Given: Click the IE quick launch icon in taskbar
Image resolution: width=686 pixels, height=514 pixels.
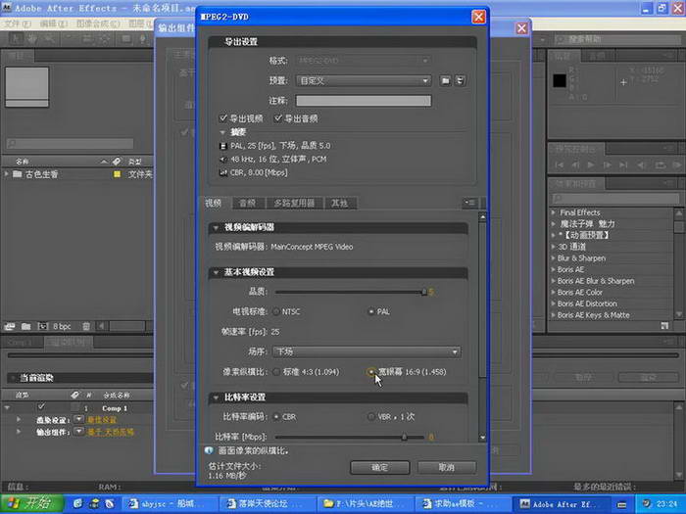Looking at the screenshot, I should pos(77,503).
